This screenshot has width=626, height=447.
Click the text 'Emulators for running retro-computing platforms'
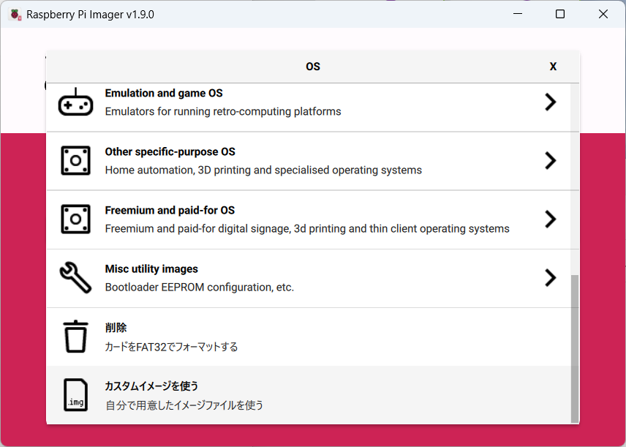(x=223, y=111)
